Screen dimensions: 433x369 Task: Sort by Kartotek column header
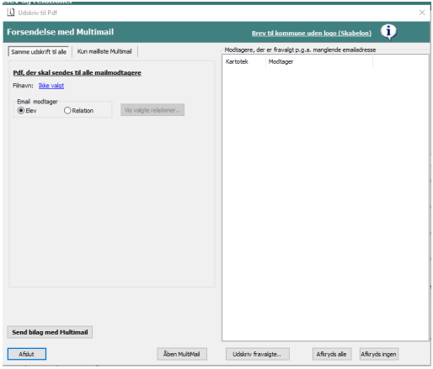coord(243,61)
